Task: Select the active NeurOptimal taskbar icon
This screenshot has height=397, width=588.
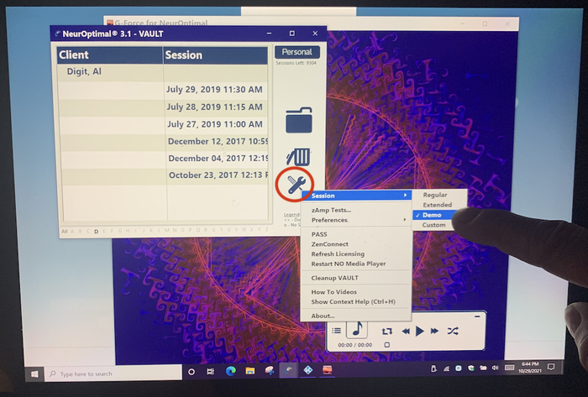Action: tap(288, 371)
